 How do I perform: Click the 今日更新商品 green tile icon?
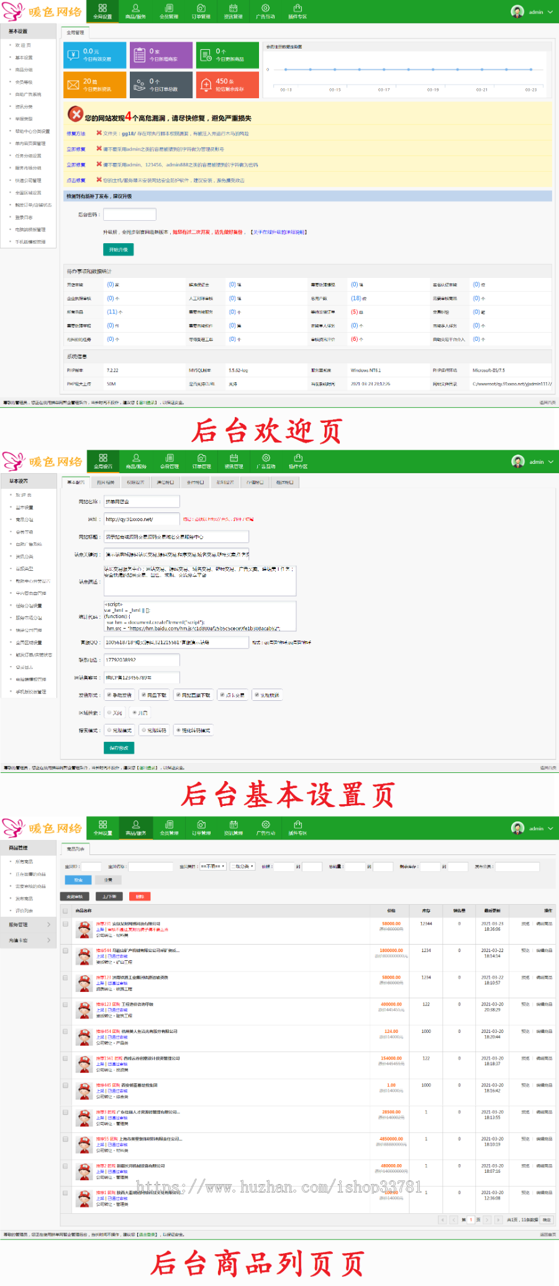[206, 55]
